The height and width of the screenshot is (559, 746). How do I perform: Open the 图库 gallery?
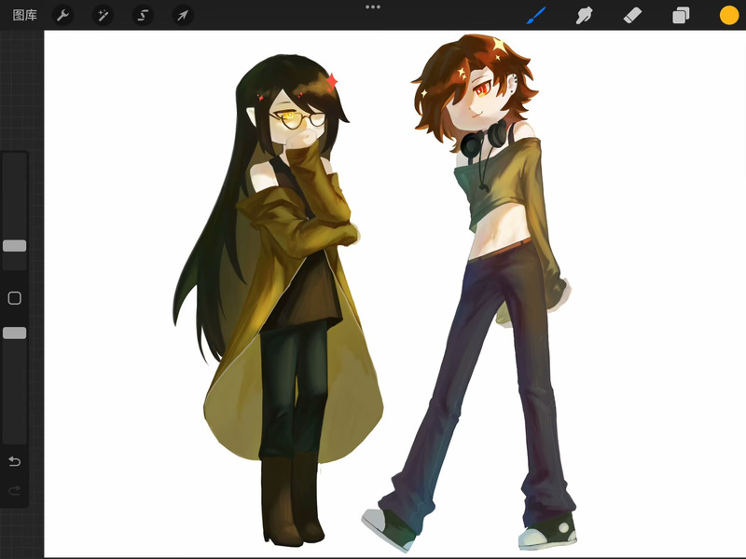tap(25, 15)
